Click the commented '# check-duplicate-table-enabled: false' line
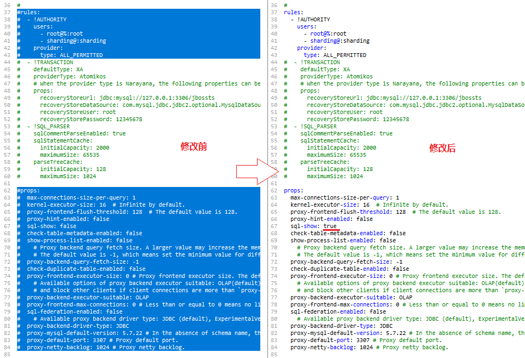 81,269
